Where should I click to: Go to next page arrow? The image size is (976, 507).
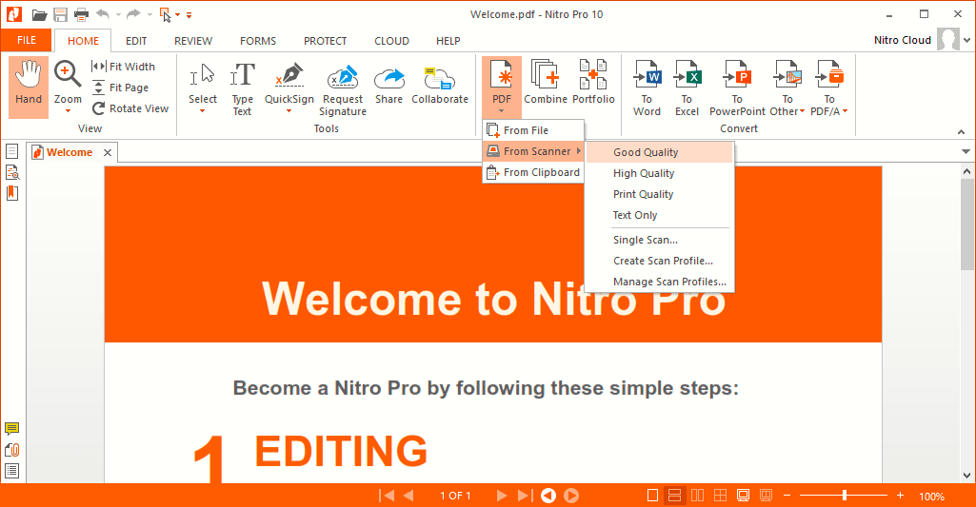pos(501,496)
